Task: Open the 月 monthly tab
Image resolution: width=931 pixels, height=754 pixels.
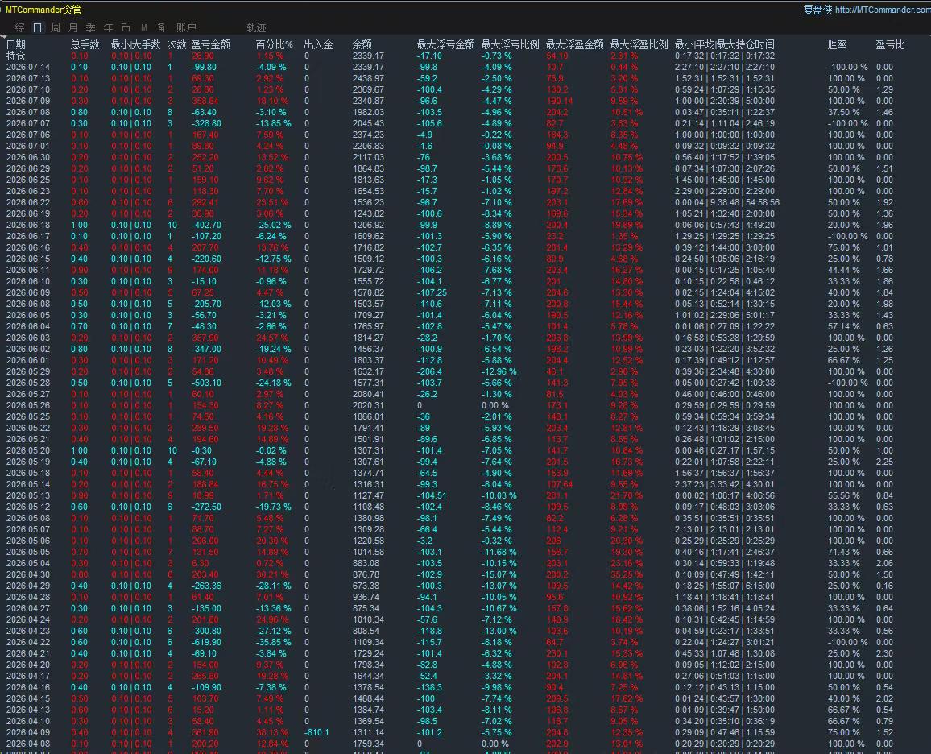Action: click(73, 27)
